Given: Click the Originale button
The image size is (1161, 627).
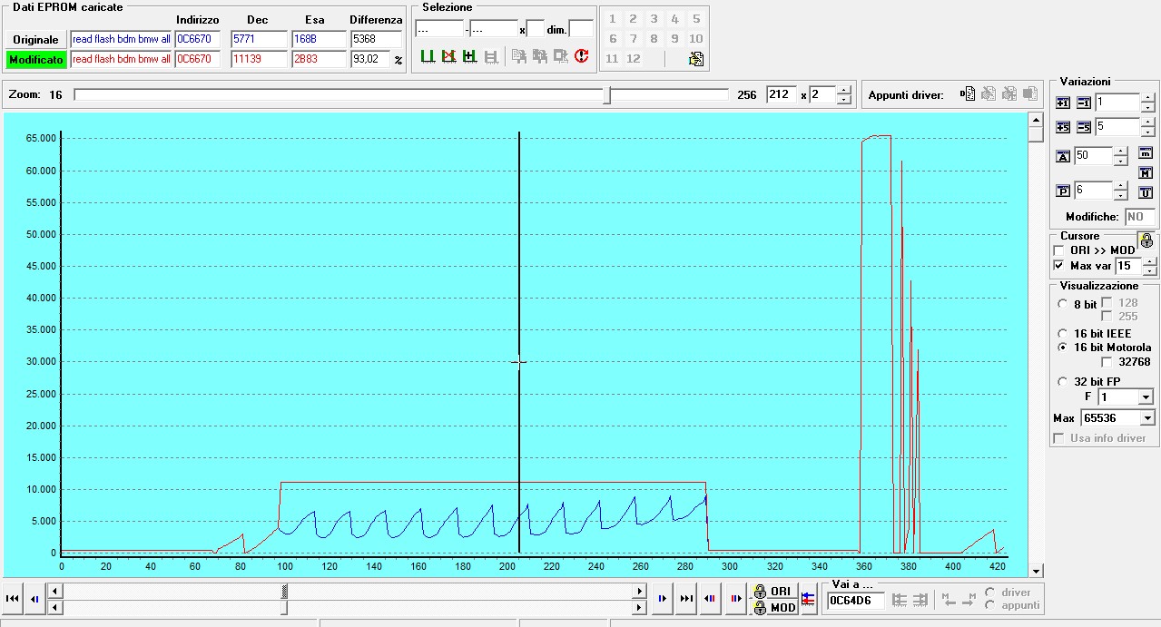Looking at the screenshot, I should click(x=36, y=39).
